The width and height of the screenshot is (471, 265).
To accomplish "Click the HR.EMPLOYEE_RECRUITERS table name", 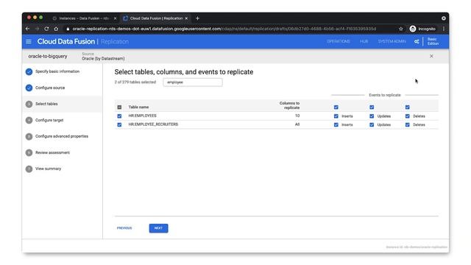I will click(x=153, y=124).
